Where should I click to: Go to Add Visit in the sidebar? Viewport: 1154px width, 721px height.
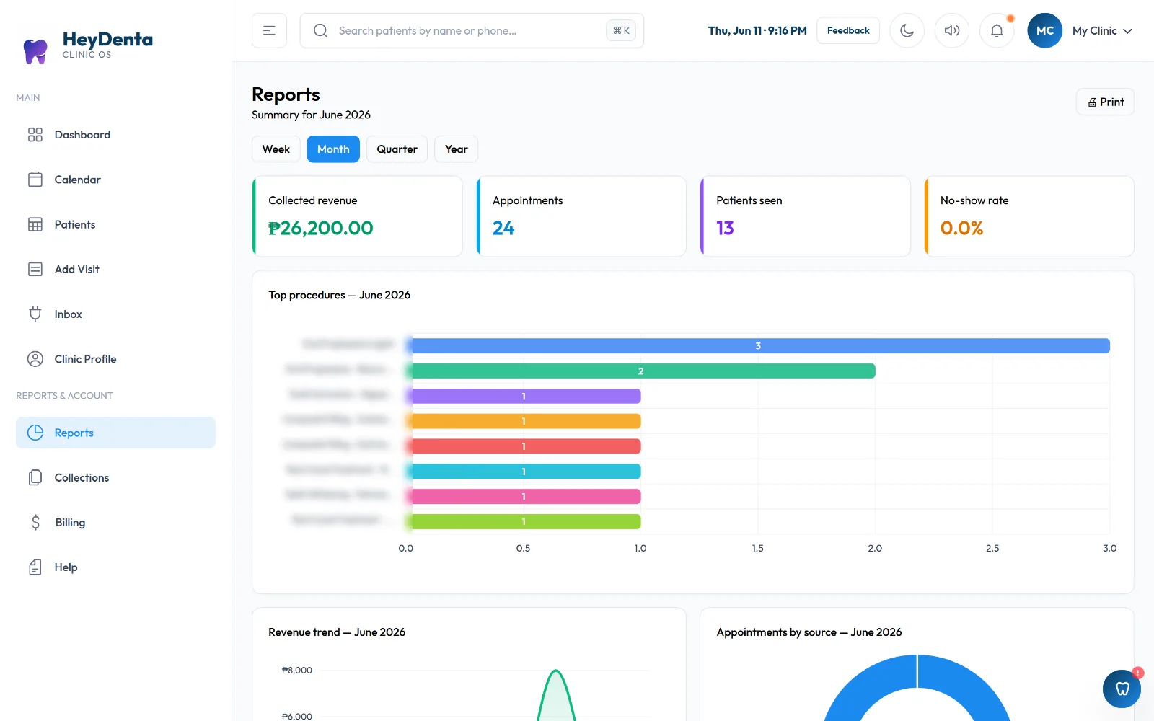tap(115, 269)
